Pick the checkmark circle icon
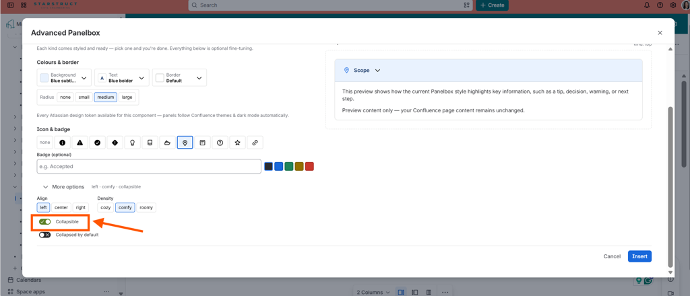The height and width of the screenshot is (296, 690). point(97,143)
